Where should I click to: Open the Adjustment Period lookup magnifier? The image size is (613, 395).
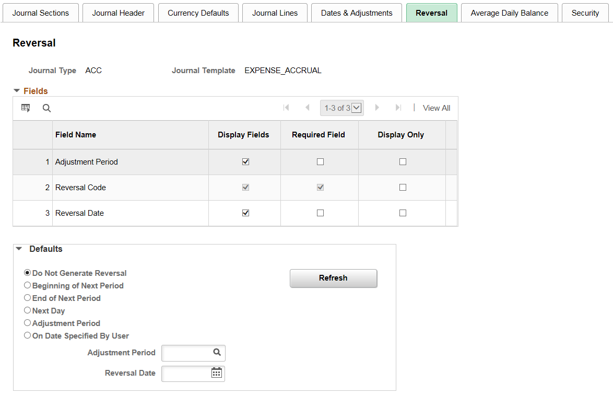(217, 352)
